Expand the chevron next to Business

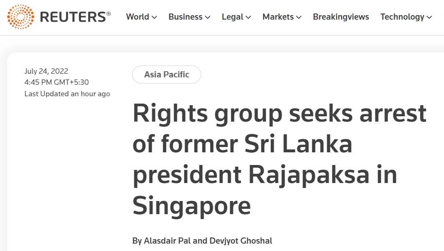coord(208,17)
